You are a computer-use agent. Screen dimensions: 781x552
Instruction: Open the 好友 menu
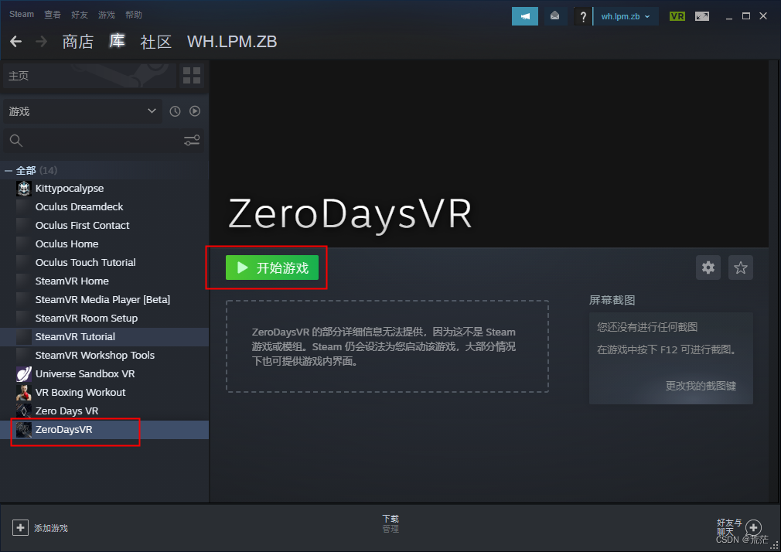(80, 15)
